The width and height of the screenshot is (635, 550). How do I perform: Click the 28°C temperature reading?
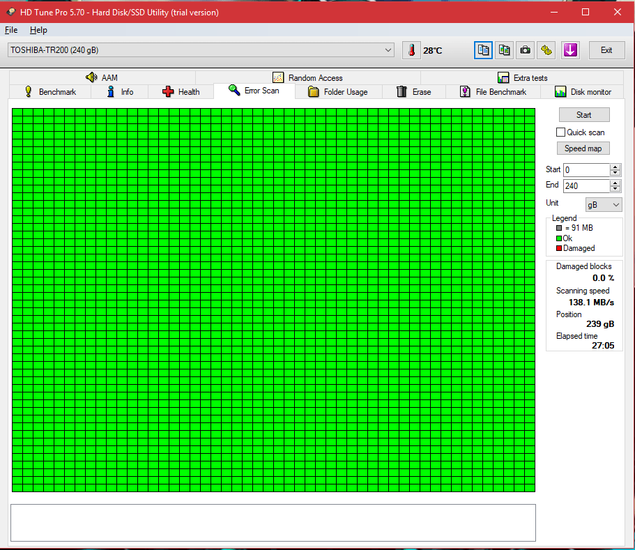pyautogui.click(x=433, y=51)
